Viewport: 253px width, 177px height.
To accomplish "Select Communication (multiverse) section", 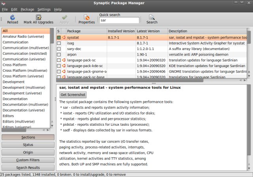I will click(26, 48).
